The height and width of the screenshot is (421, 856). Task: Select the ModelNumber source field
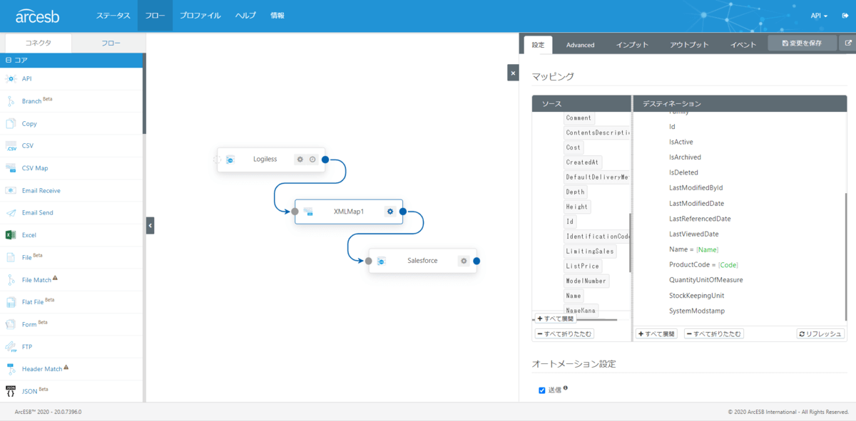tap(586, 281)
